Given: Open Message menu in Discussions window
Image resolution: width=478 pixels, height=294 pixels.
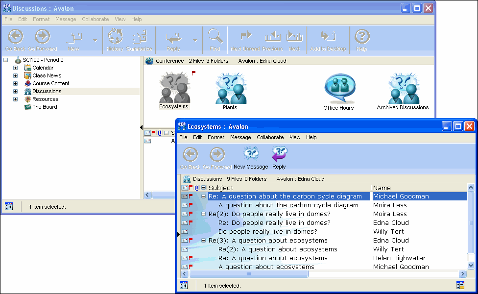Looking at the screenshot, I should point(66,19).
